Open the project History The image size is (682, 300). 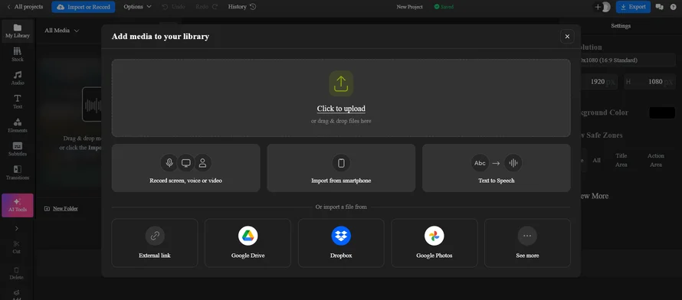click(x=242, y=7)
